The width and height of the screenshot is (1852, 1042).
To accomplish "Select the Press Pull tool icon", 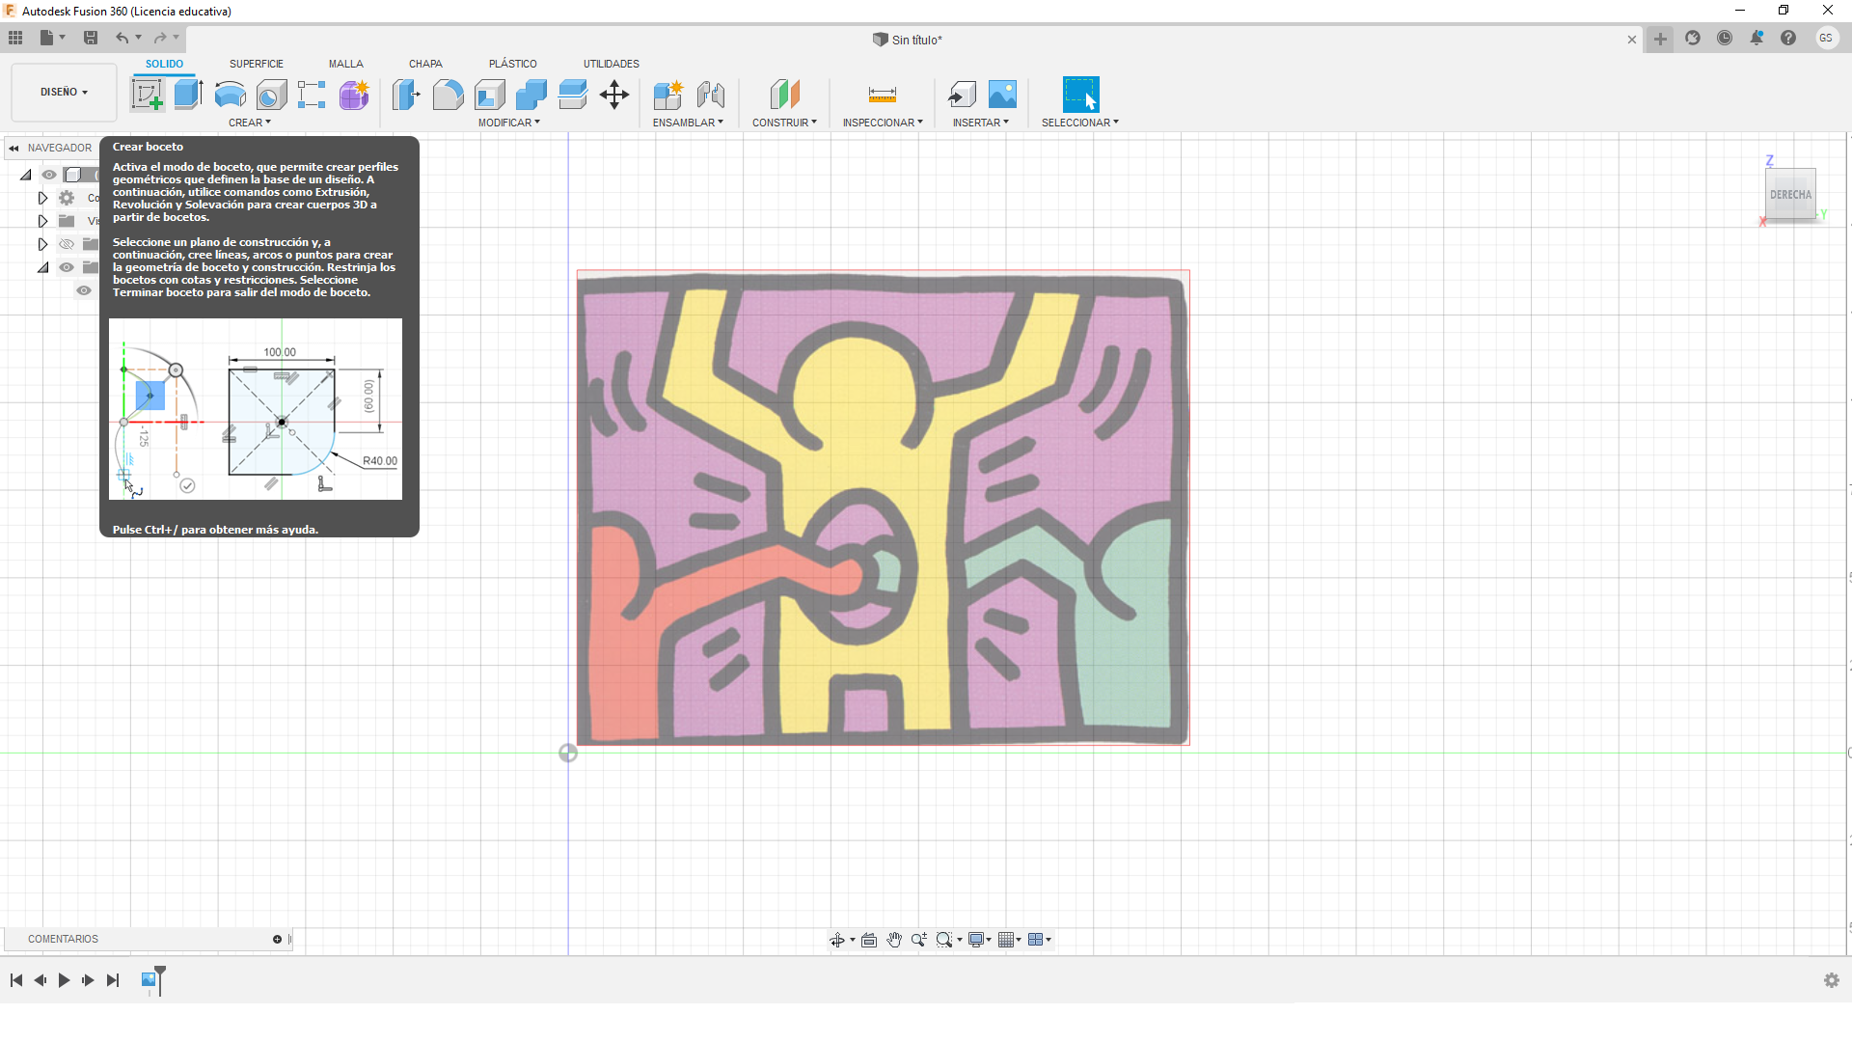I will tap(406, 95).
